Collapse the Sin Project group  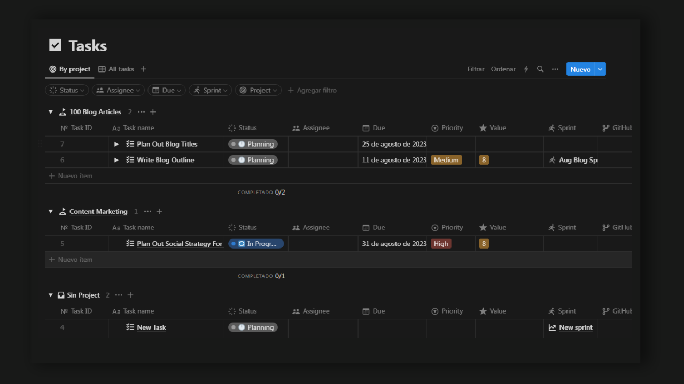pos(51,295)
